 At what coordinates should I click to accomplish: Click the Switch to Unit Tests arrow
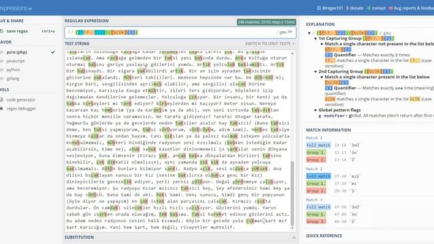294,43
